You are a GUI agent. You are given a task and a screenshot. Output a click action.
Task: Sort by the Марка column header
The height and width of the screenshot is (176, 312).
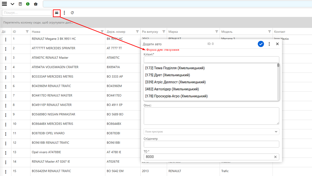[173, 32]
